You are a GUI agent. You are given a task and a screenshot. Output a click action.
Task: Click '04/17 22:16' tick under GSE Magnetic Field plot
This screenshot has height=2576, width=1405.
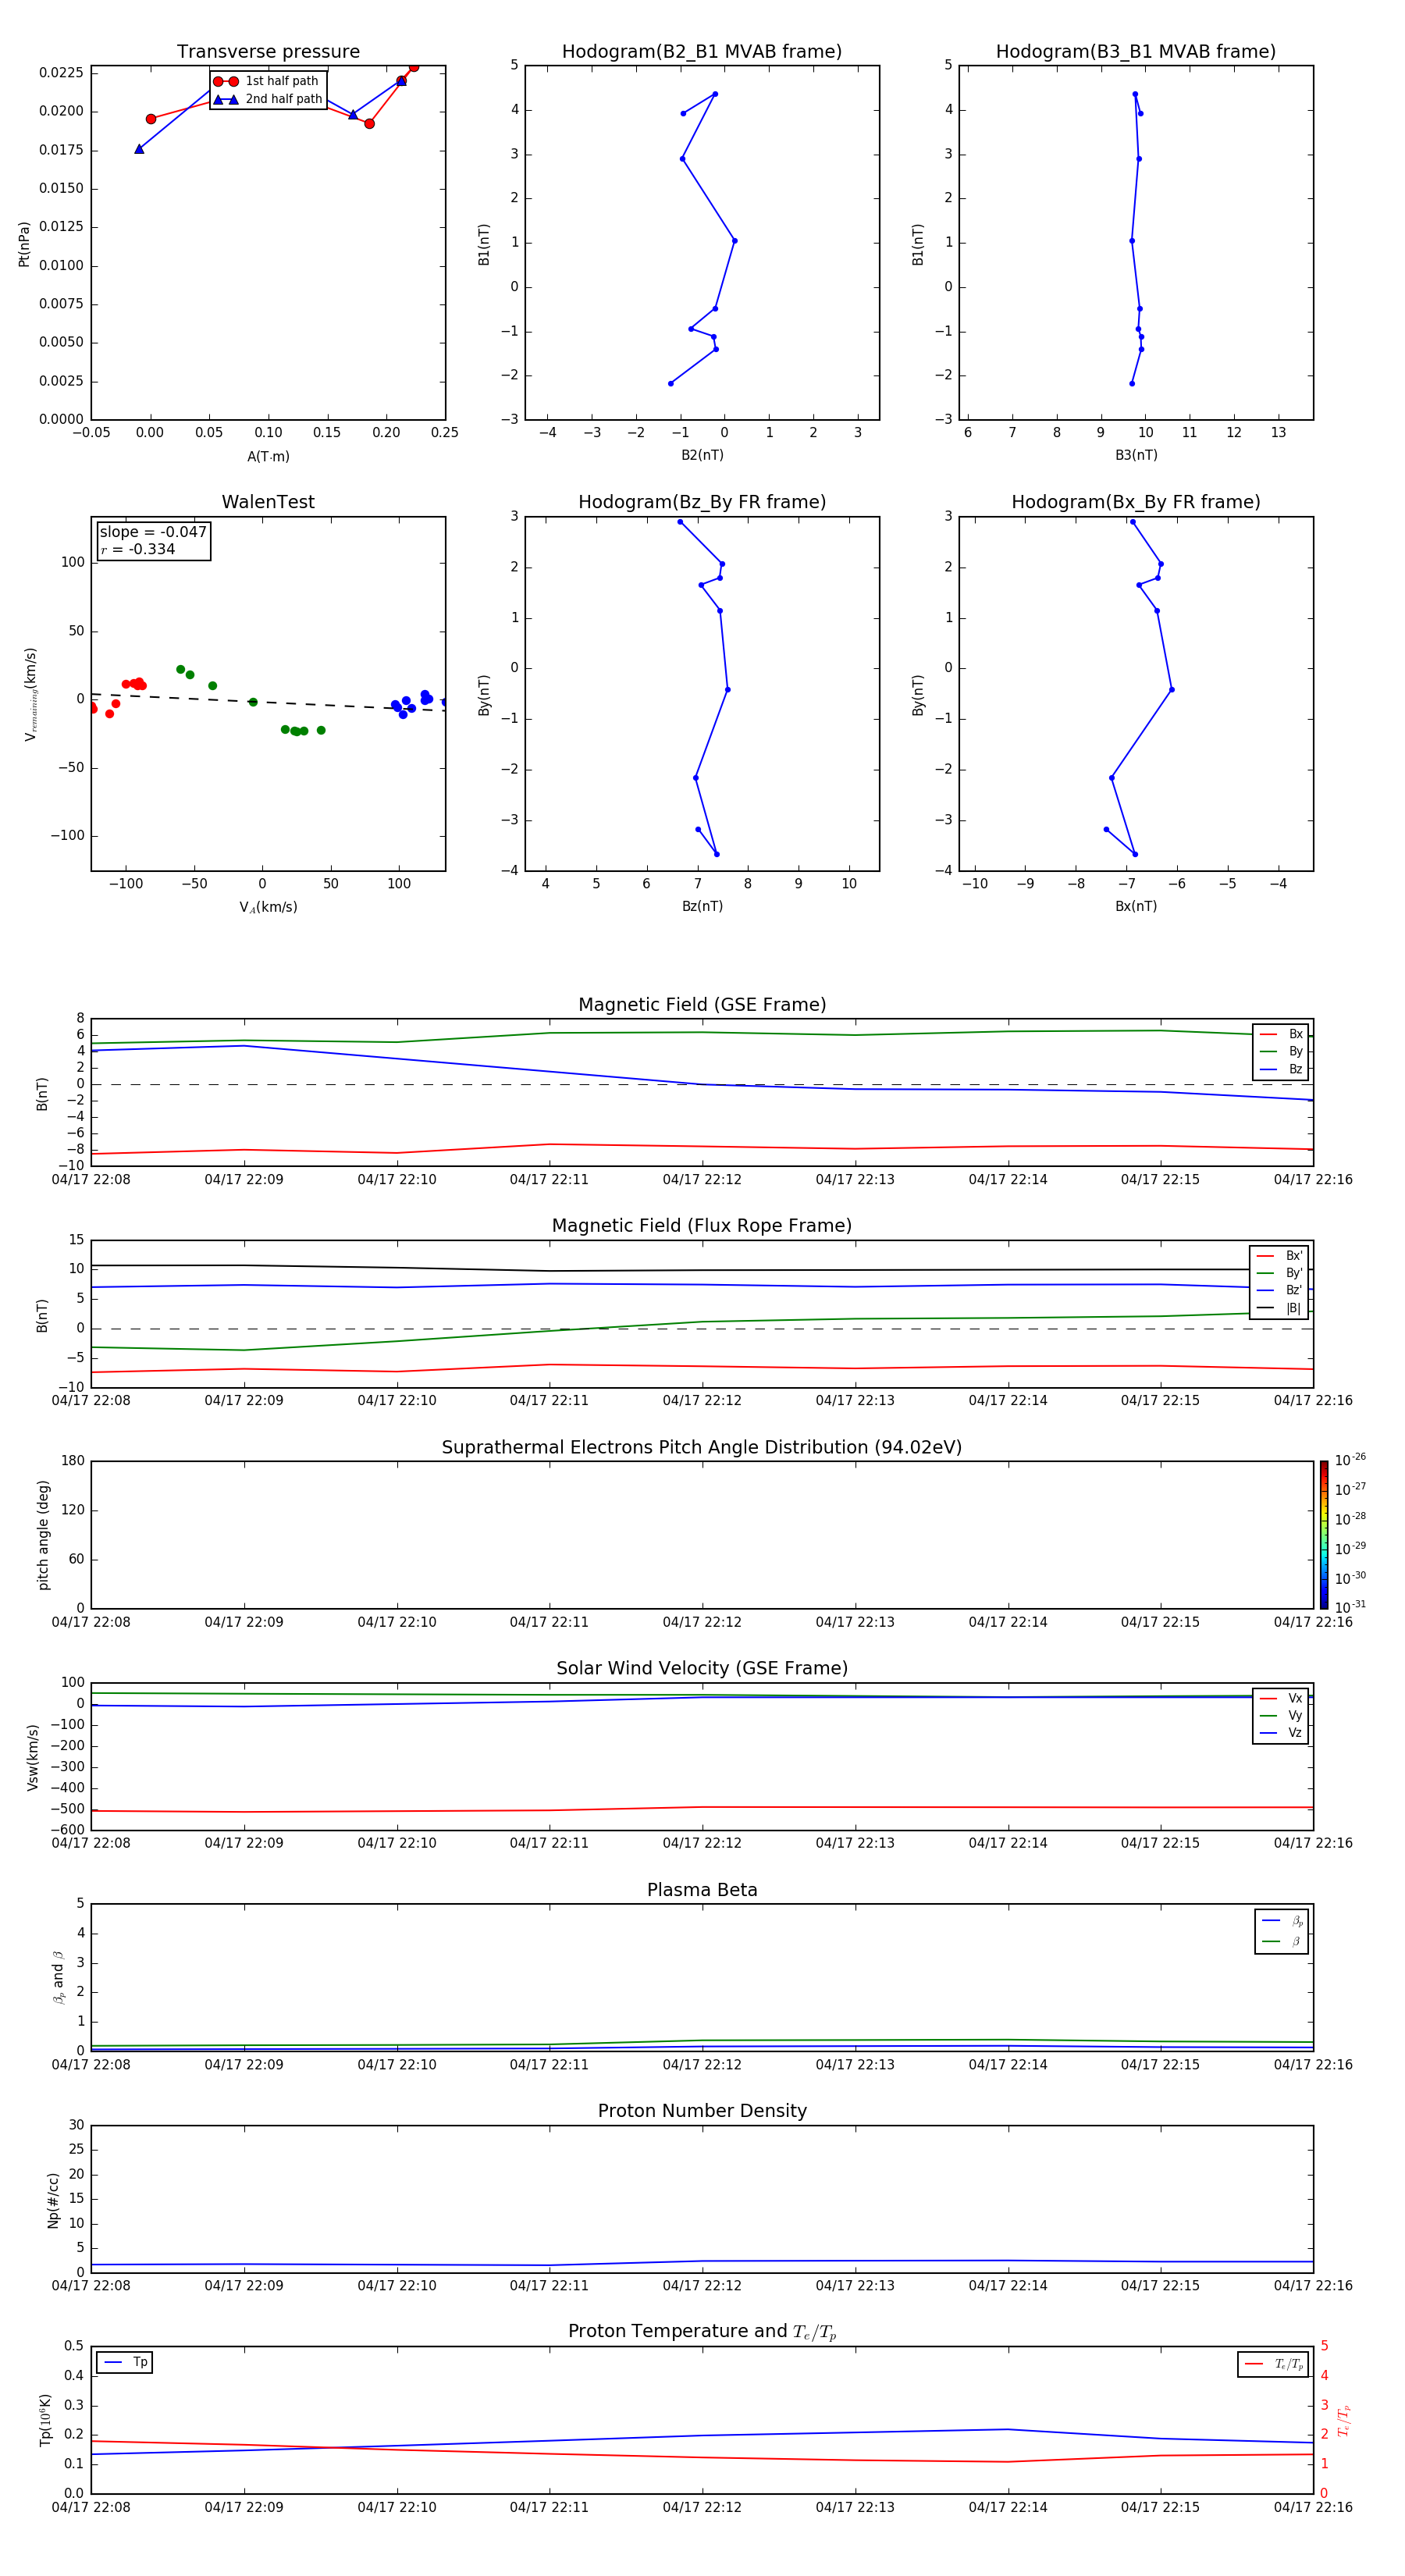click(x=1313, y=1180)
